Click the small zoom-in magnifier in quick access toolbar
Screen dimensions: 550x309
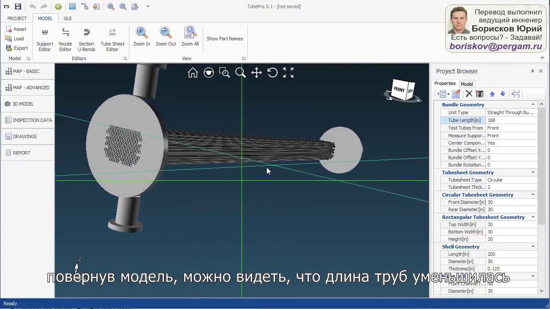point(111,6)
